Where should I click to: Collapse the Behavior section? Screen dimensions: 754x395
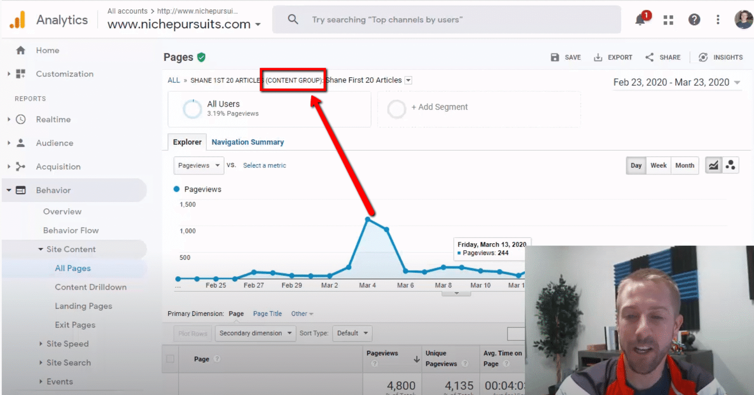(x=8, y=190)
